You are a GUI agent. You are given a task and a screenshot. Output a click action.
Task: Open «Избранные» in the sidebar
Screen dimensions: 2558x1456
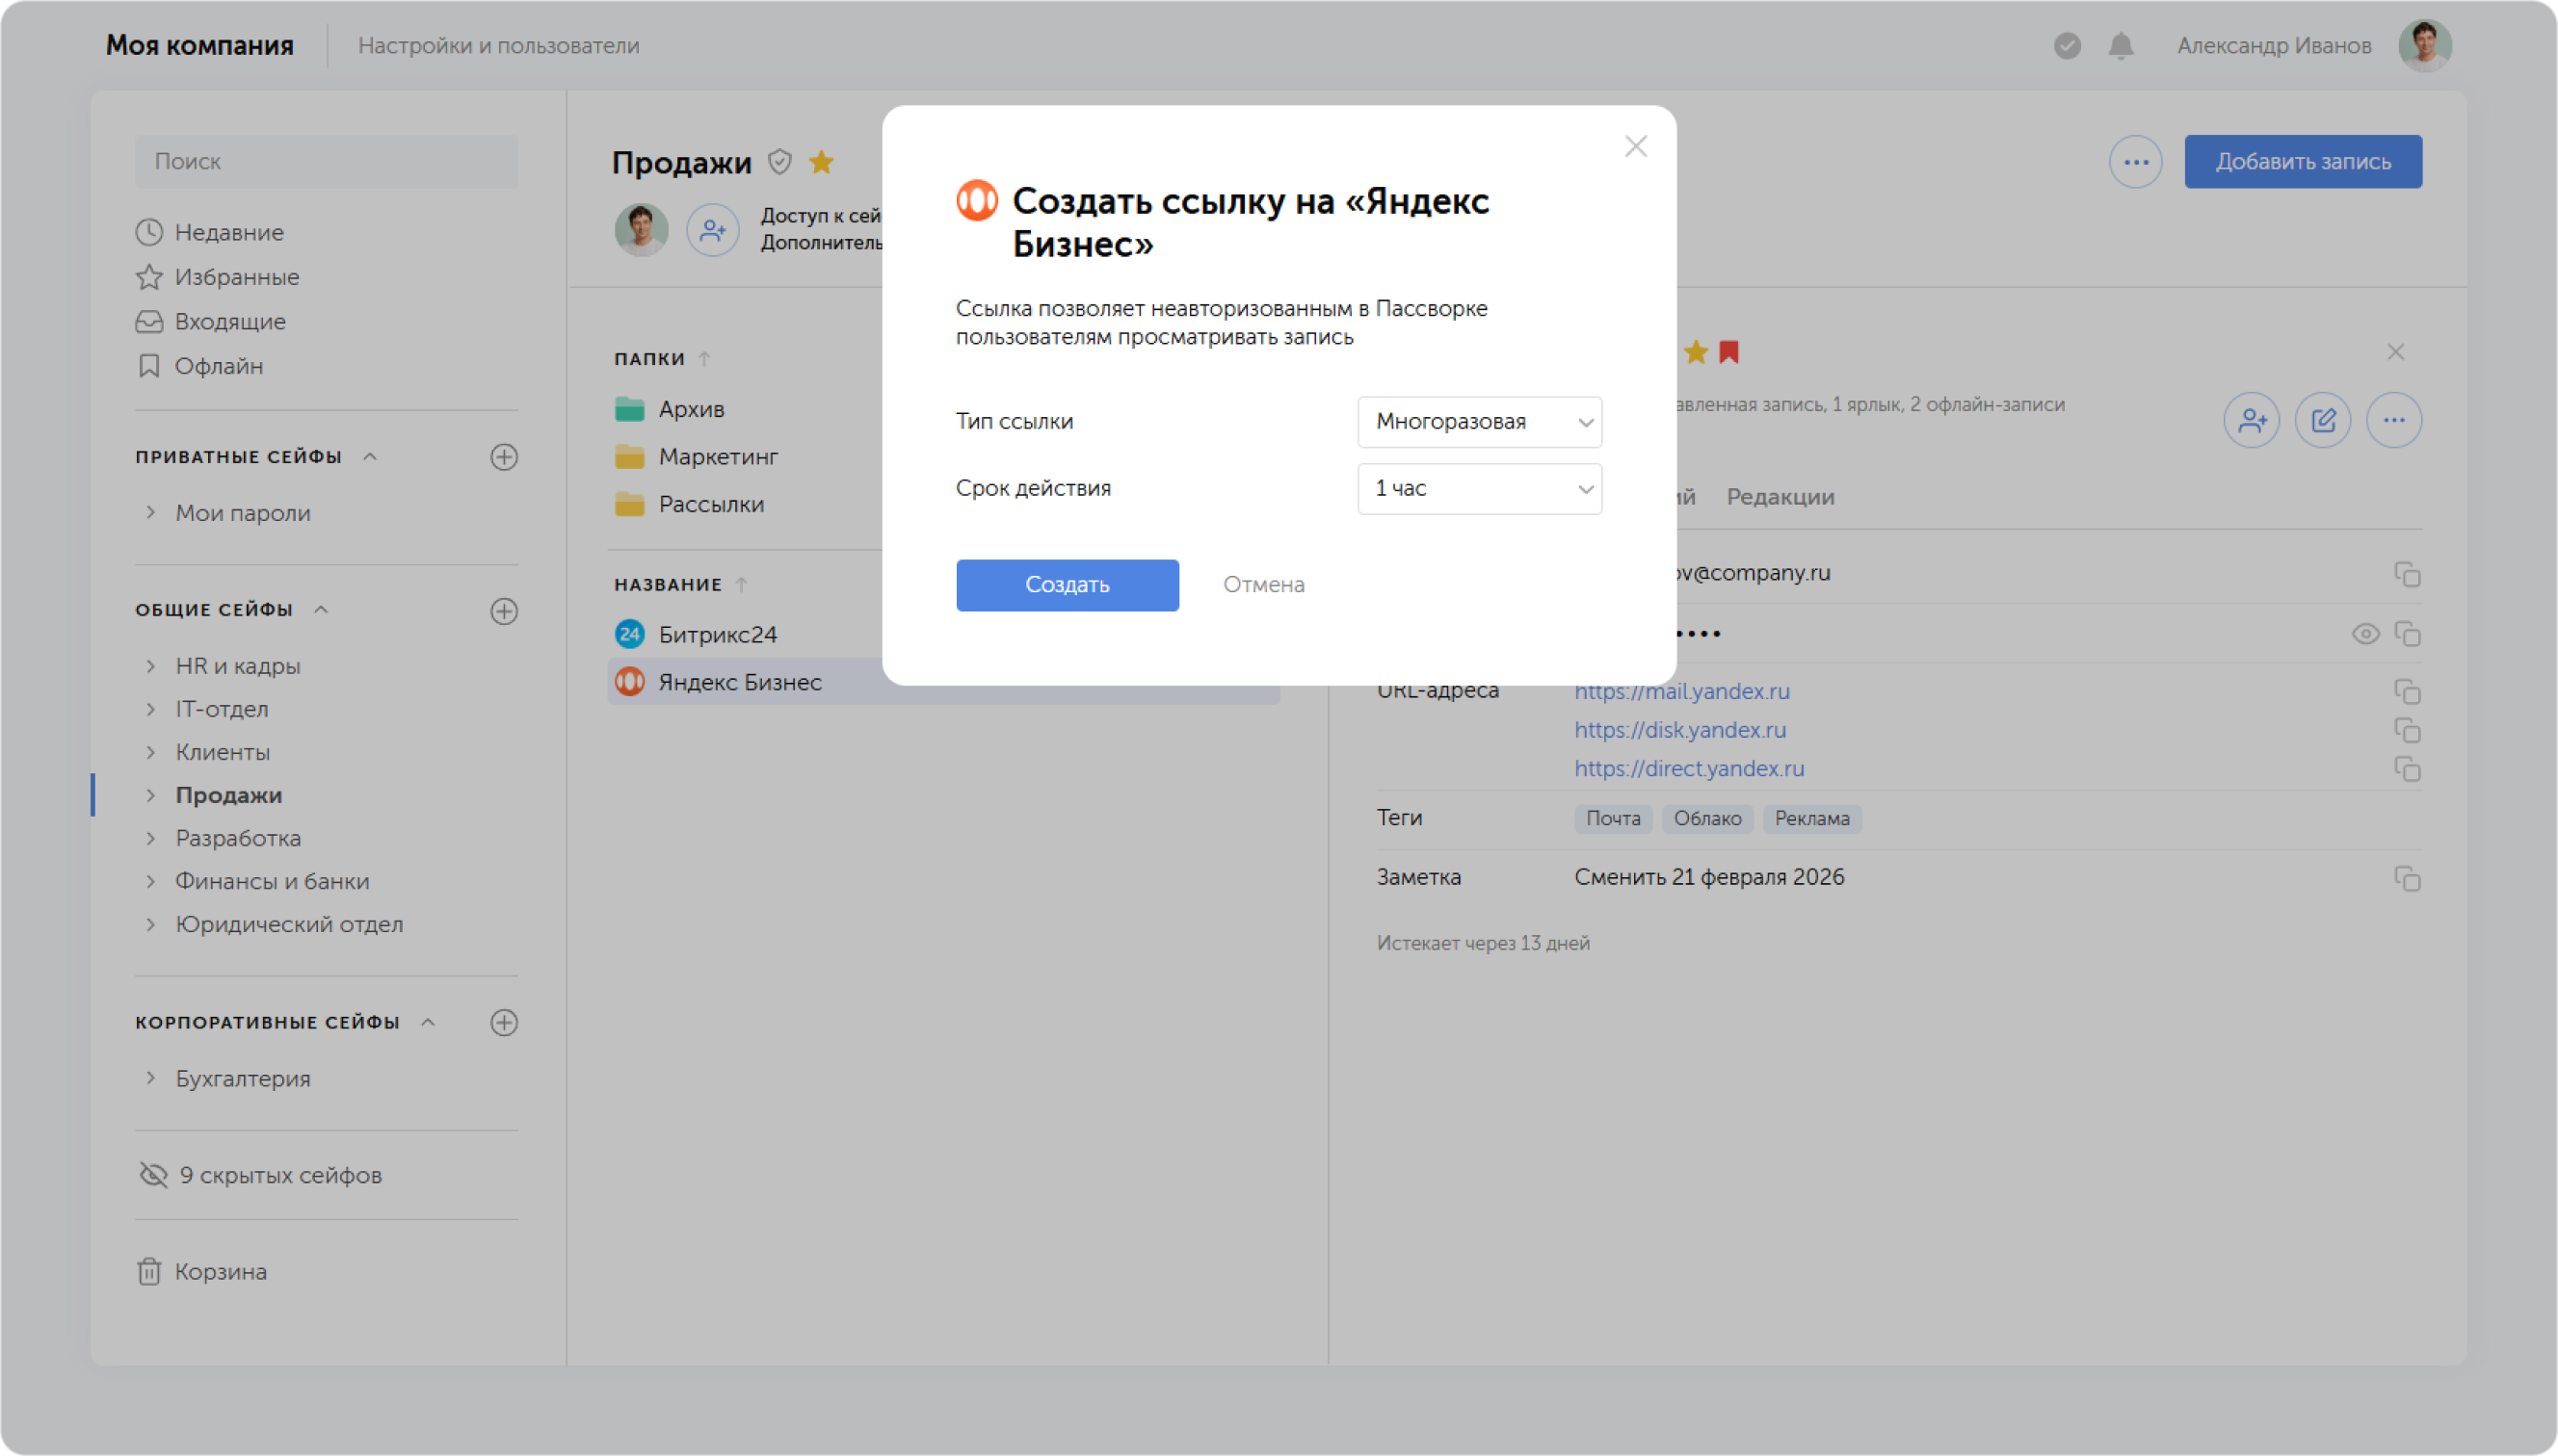tap(218, 277)
